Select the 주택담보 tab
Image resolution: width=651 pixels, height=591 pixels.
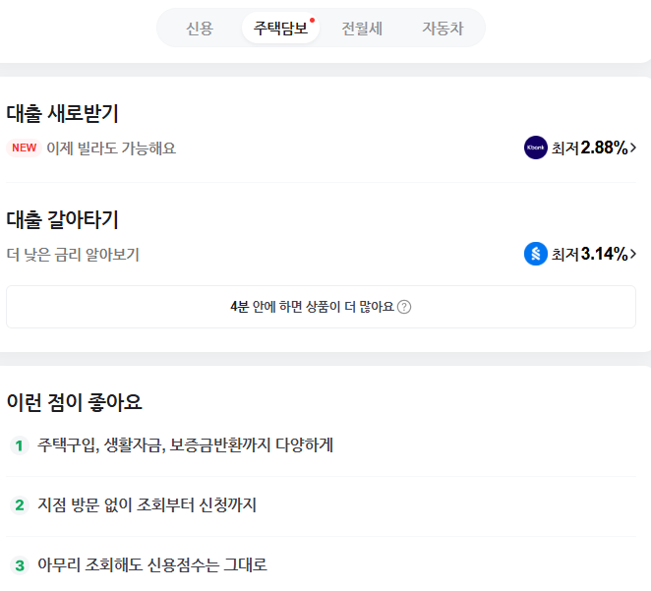[280, 29]
